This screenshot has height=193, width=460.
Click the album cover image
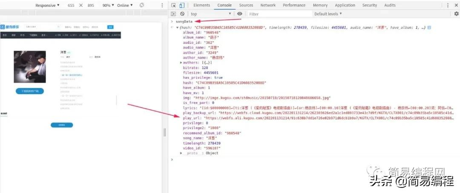[x=30, y=67]
